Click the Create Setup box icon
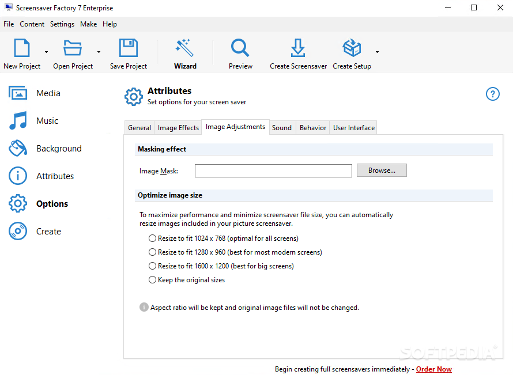The height and width of the screenshot is (375, 513). coord(352,48)
